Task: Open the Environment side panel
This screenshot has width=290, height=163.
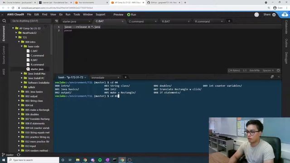Action: click(x=4, y=34)
